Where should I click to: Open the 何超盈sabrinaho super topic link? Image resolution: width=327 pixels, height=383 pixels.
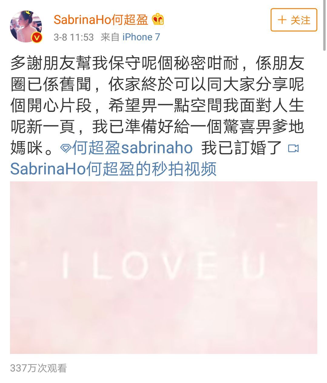tap(132, 148)
